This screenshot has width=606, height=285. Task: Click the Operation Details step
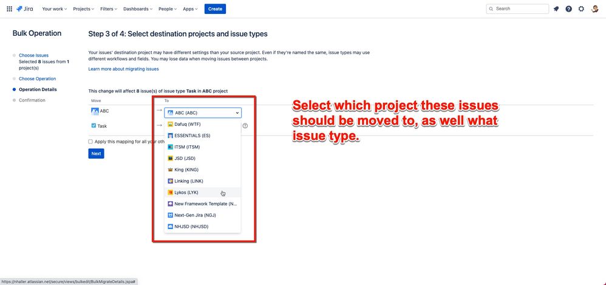pos(38,89)
